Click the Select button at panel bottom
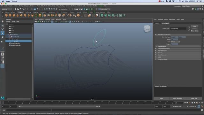 (x=162, y=99)
